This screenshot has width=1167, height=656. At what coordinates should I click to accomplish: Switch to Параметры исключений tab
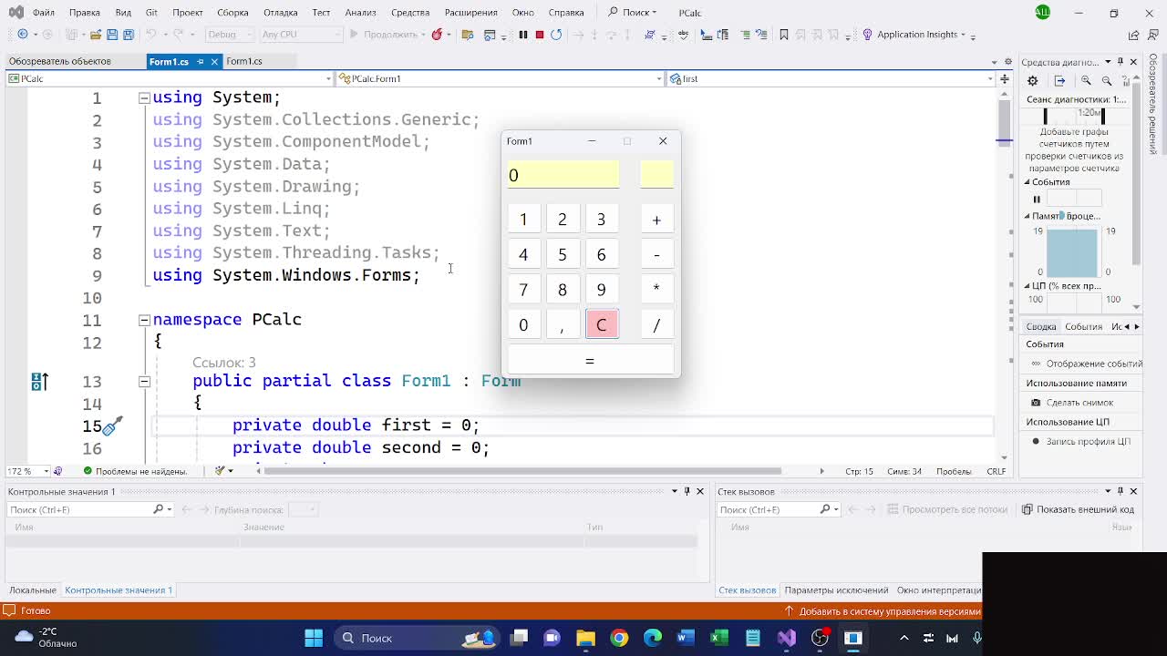tap(836, 590)
